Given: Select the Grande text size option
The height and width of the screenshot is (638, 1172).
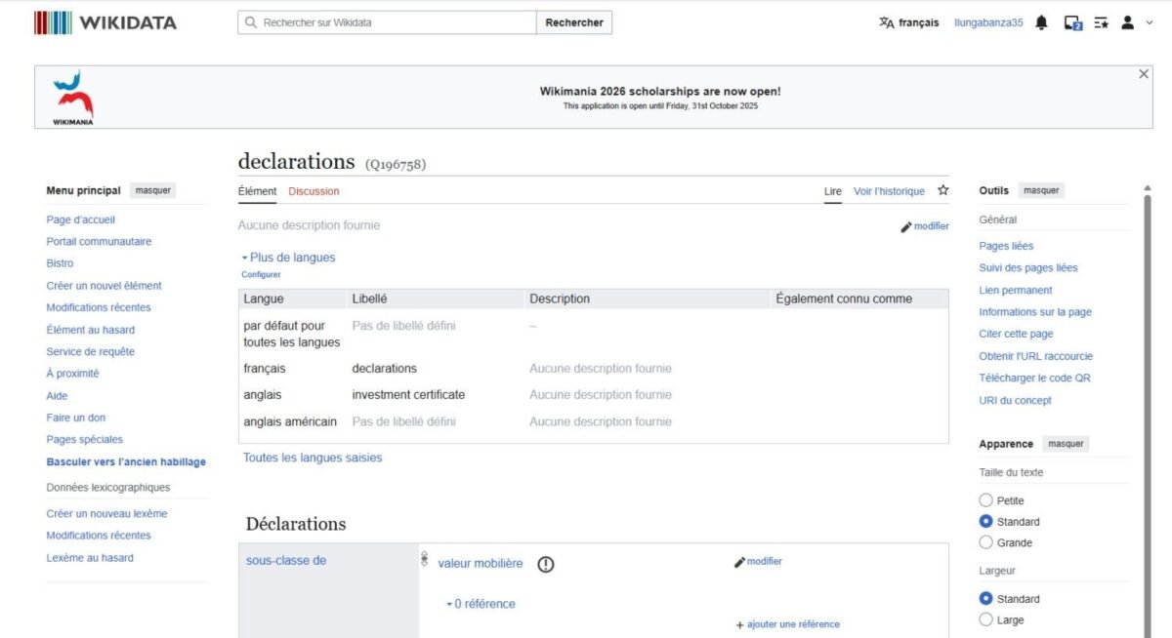Looking at the screenshot, I should tap(985, 542).
